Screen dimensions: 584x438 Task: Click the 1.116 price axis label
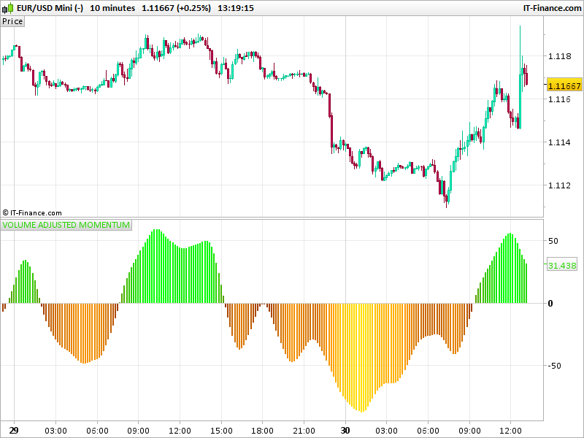pyautogui.click(x=559, y=99)
